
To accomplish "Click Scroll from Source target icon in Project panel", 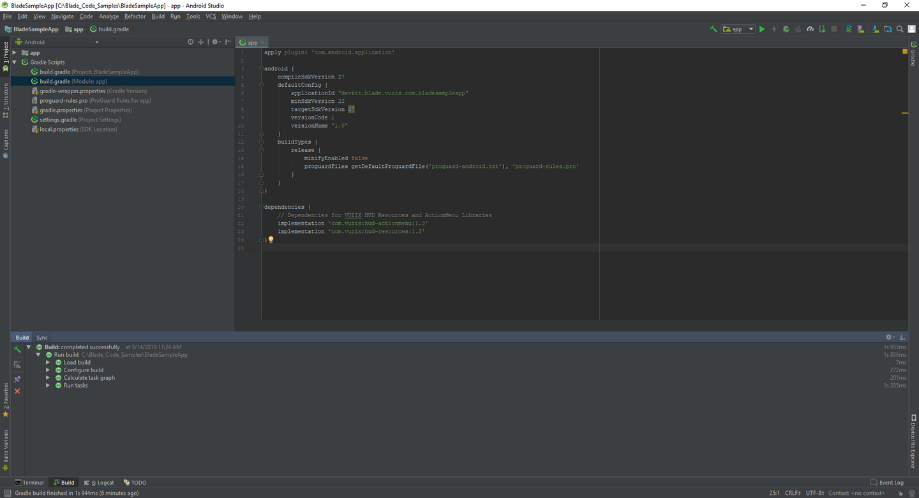I will point(190,42).
